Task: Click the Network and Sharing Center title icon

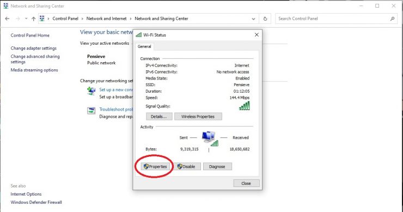Action: [x=5, y=6]
